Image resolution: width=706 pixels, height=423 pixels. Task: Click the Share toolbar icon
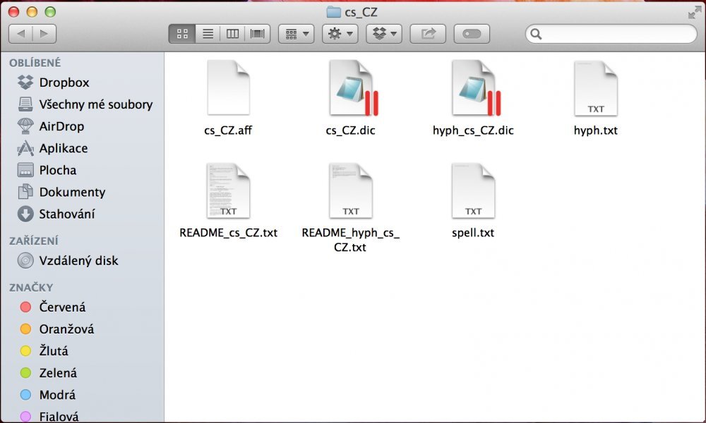coord(429,33)
